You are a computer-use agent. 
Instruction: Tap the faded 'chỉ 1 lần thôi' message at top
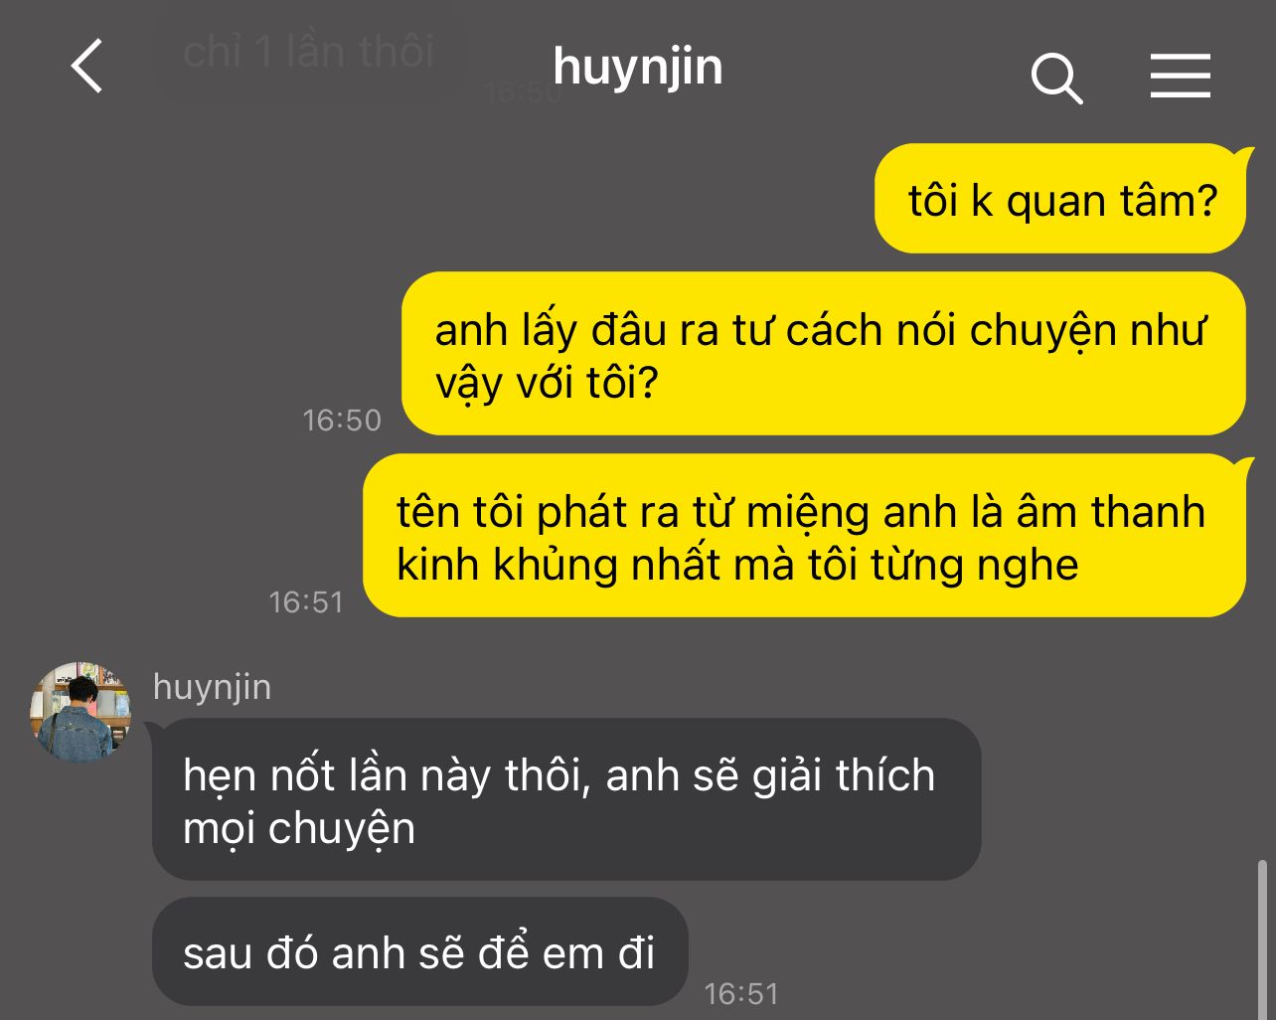(308, 51)
